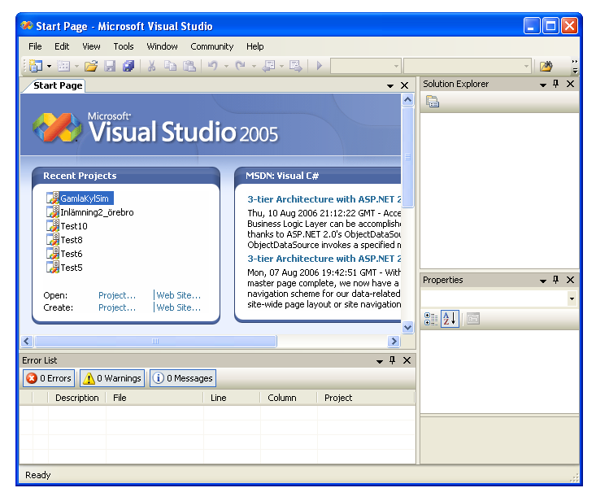Open the Redo history dropdown arrow
The image size is (596, 501).
pyautogui.click(x=254, y=66)
